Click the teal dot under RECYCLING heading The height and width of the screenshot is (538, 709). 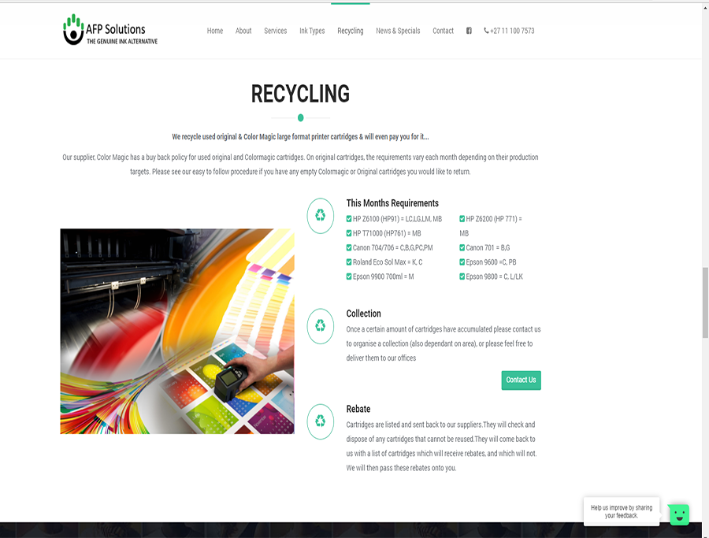[x=301, y=118]
